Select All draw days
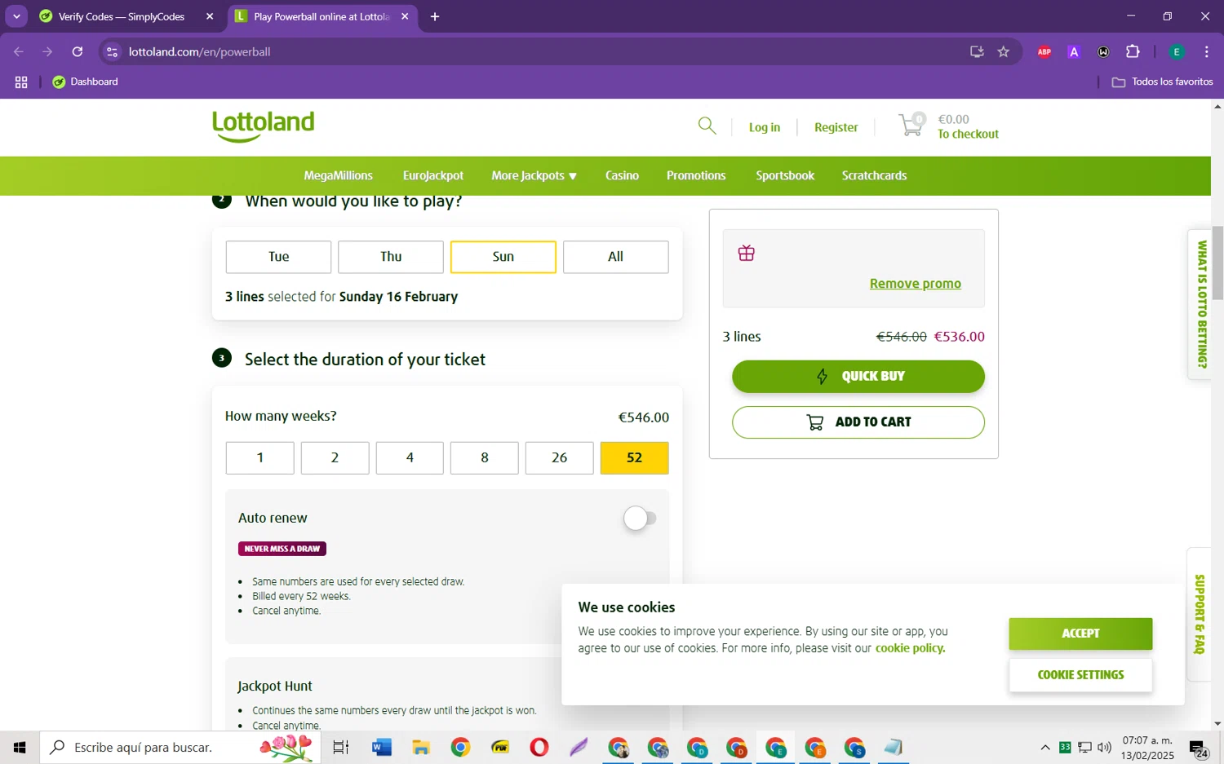The image size is (1224, 764). point(616,257)
